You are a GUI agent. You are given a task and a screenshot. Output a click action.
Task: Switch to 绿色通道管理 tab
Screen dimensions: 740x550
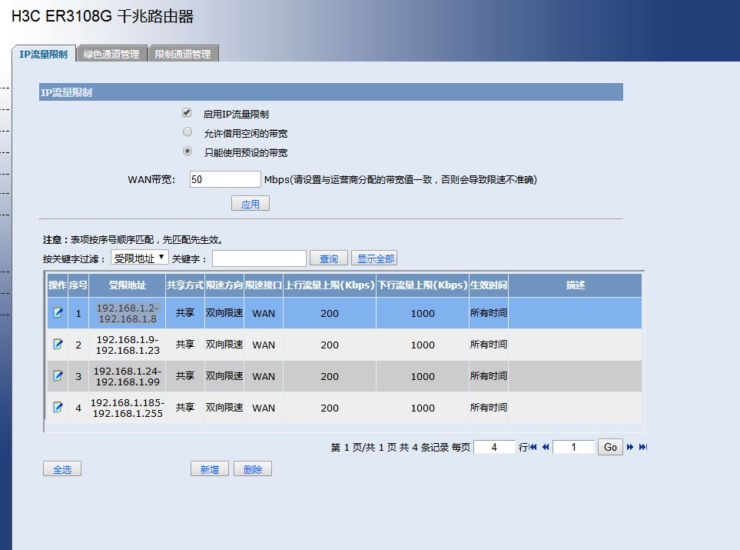[x=111, y=54]
